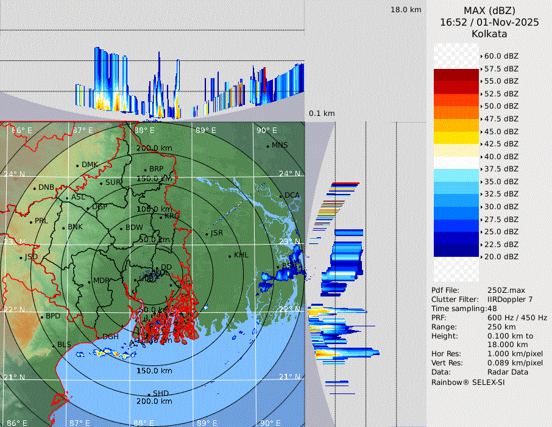Click the MNS station marker dot
The width and height of the screenshot is (552, 427).
(267, 145)
